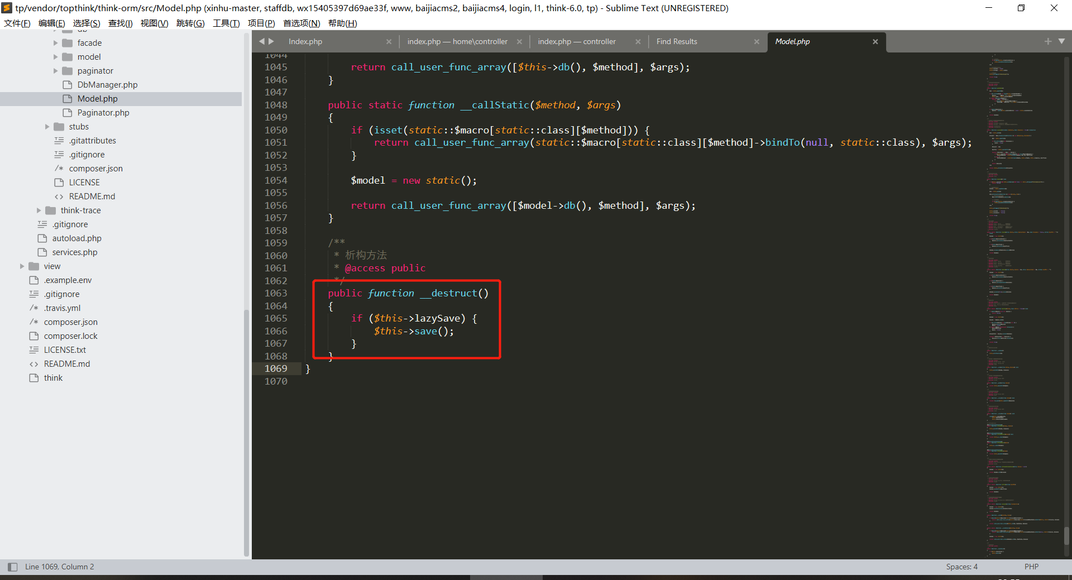The height and width of the screenshot is (580, 1072).
Task: Click the .example.env file icon
Action: [x=34, y=280]
